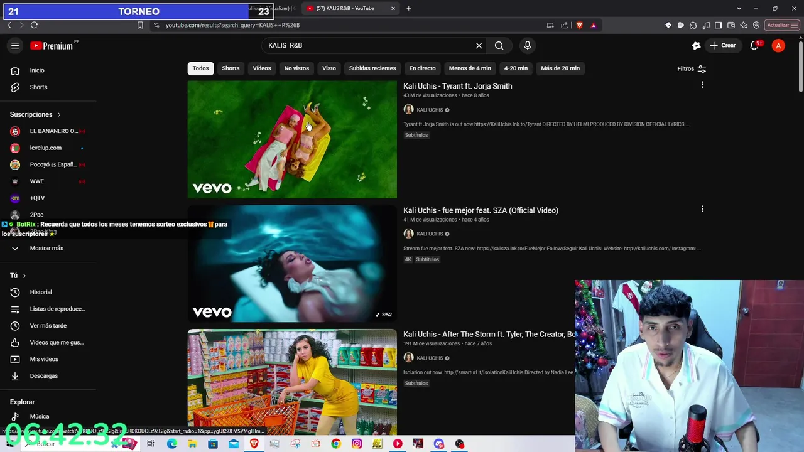Select the Shorts filter chip
The width and height of the screenshot is (804, 452).
coord(231,68)
